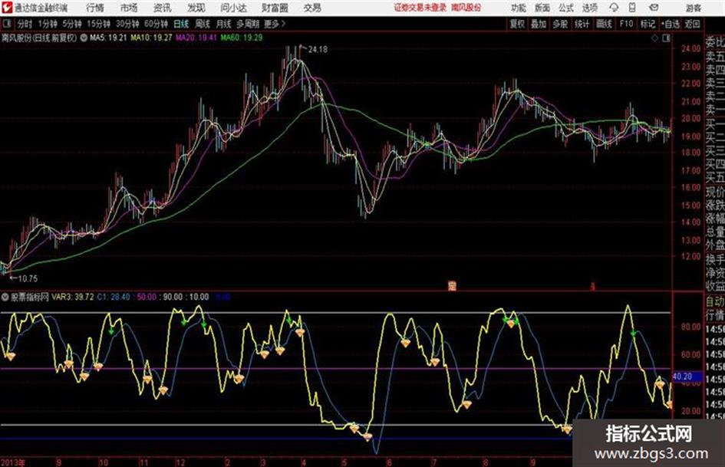Click the 多股 multi-stock button

point(560,24)
